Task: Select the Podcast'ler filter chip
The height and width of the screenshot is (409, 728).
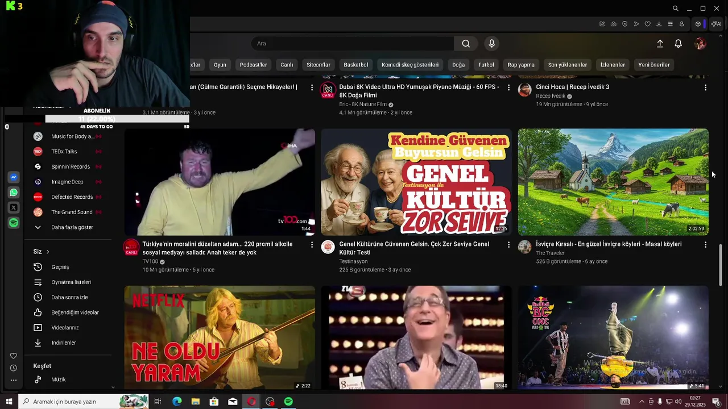Action: (x=253, y=65)
